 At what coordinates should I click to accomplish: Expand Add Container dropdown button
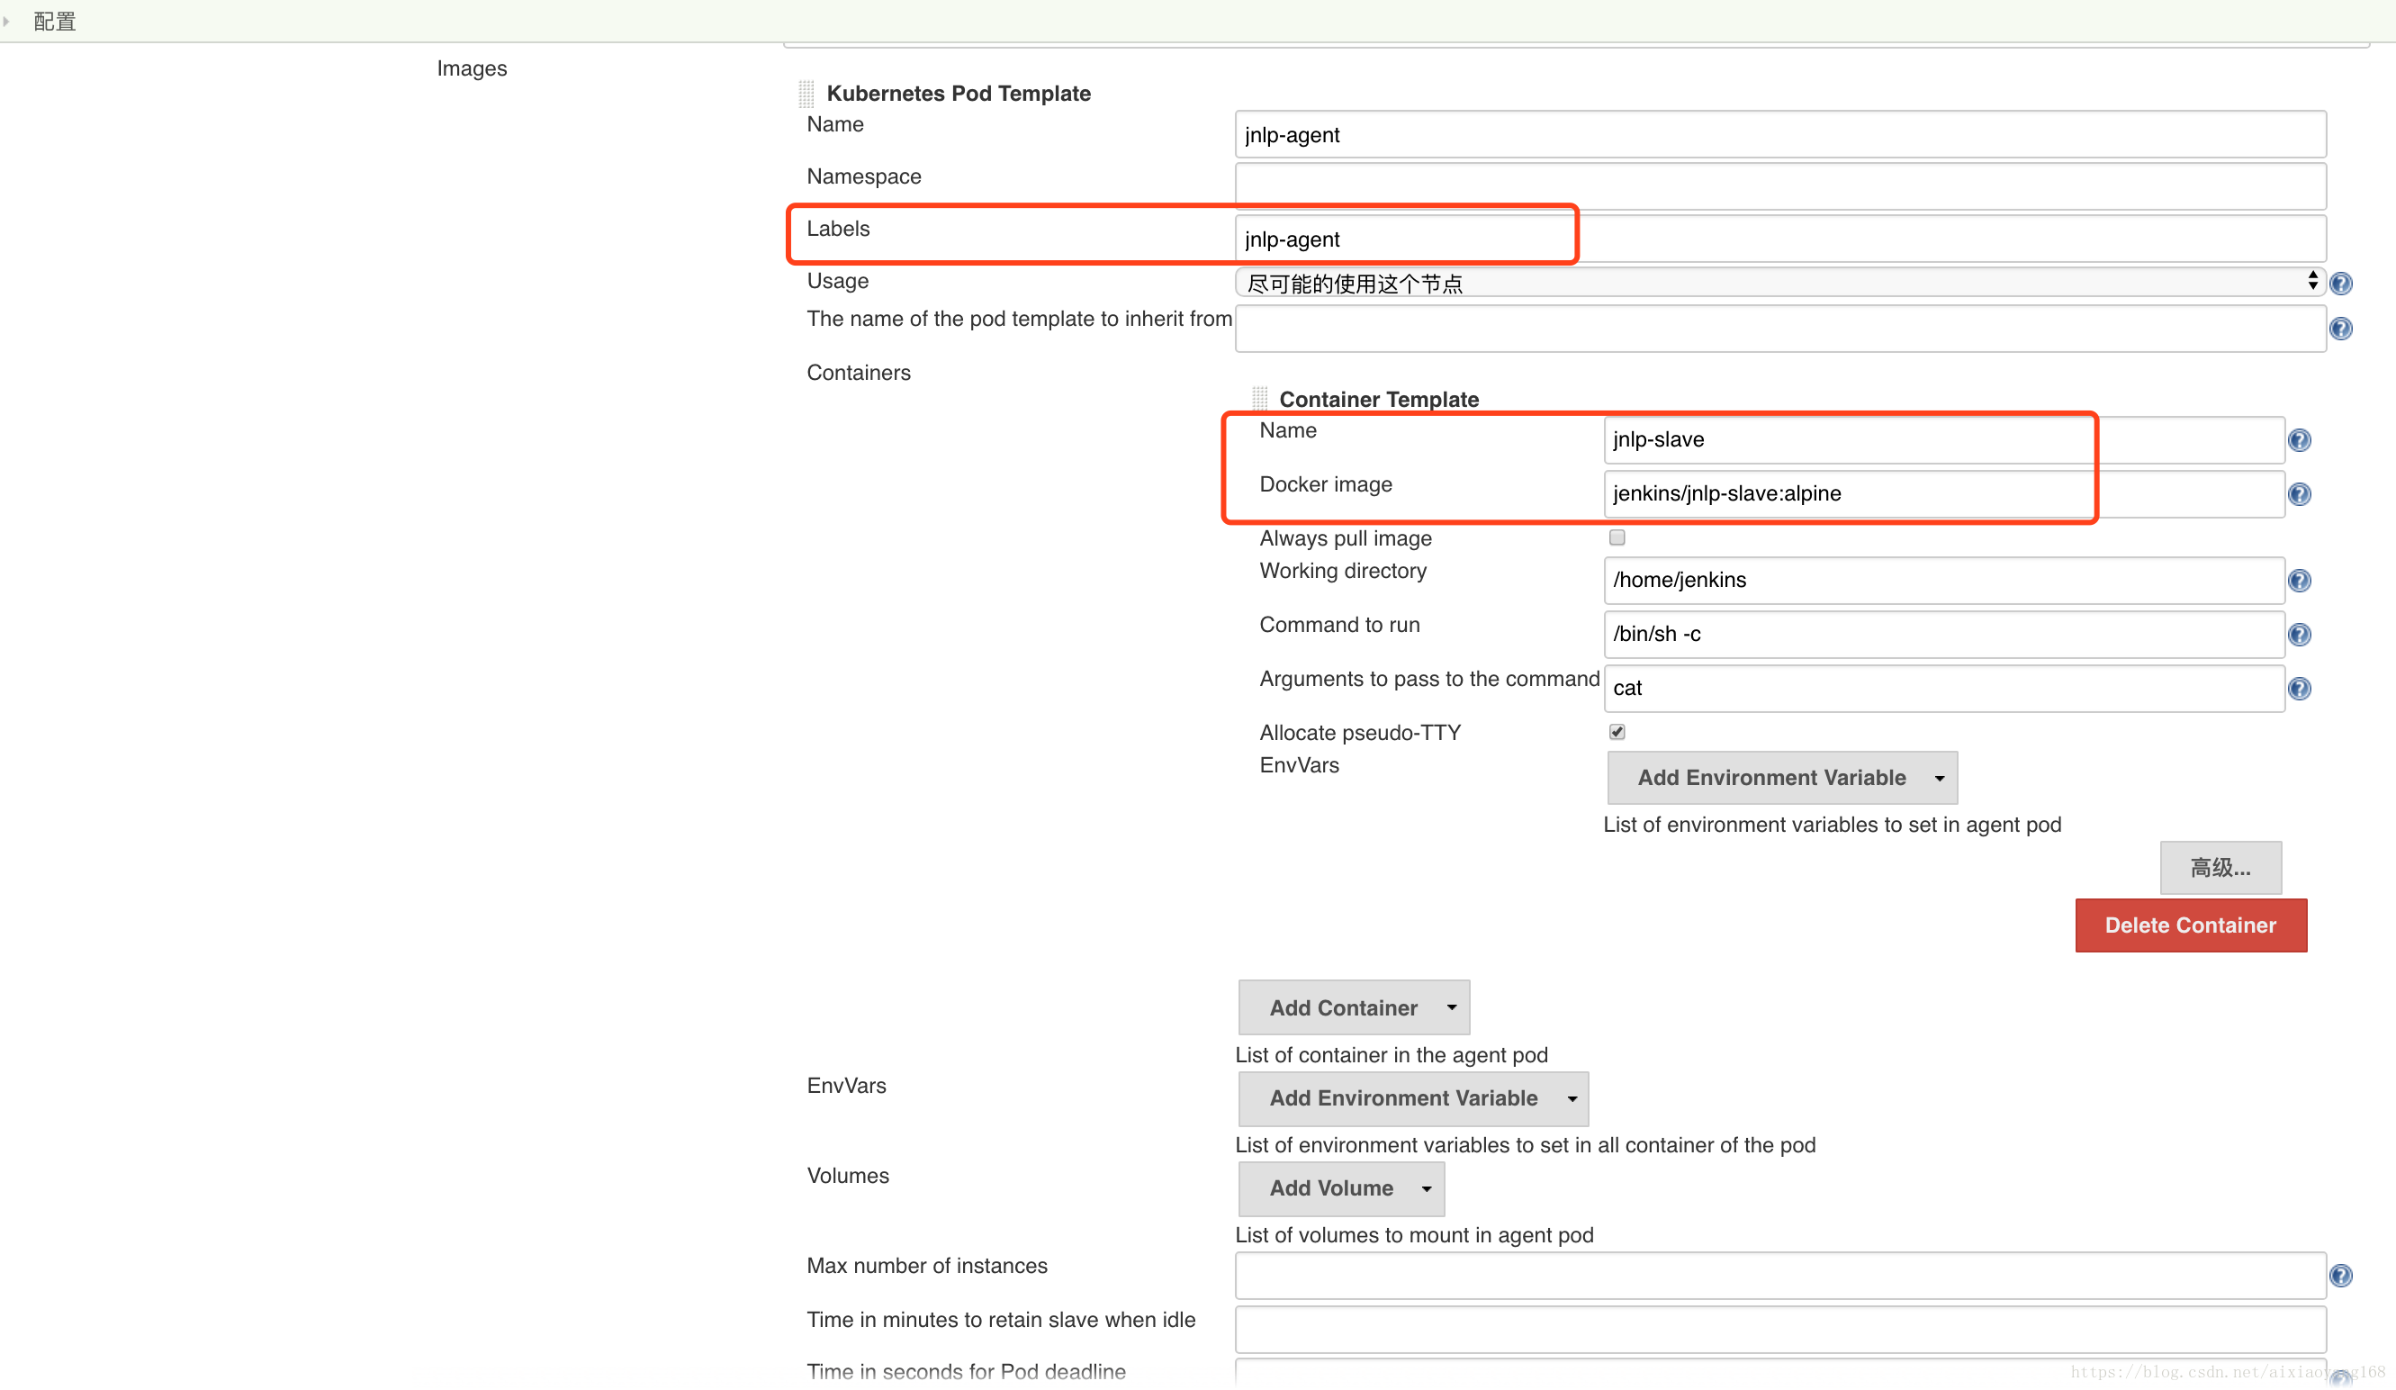(x=1353, y=1007)
